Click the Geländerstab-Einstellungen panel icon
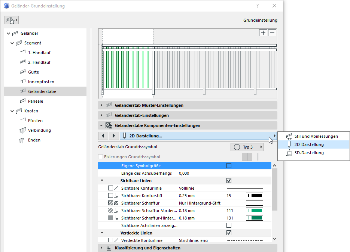 pos(109,115)
